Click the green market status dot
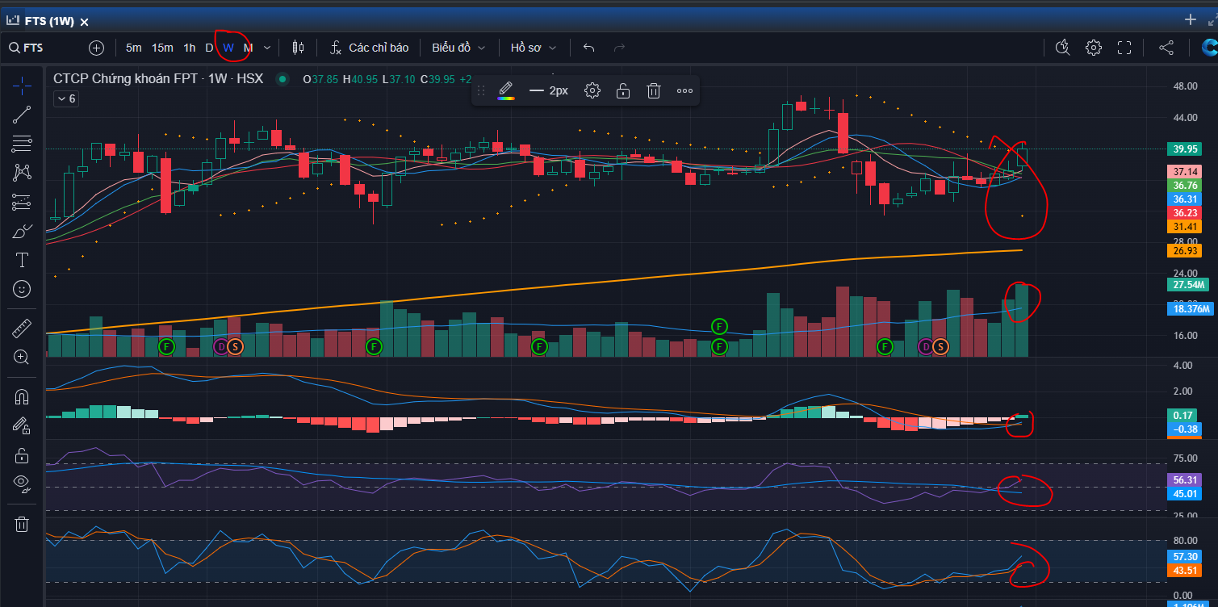 click(x=282, y=79)
